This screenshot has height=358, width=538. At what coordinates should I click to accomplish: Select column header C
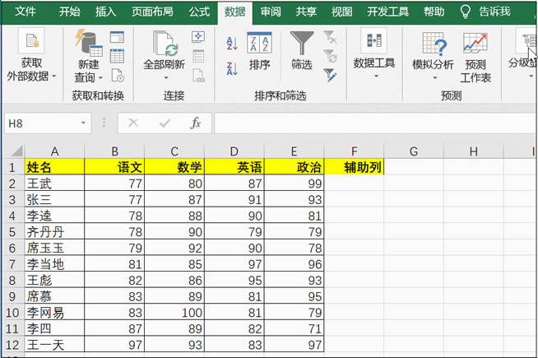coord(175,151)
